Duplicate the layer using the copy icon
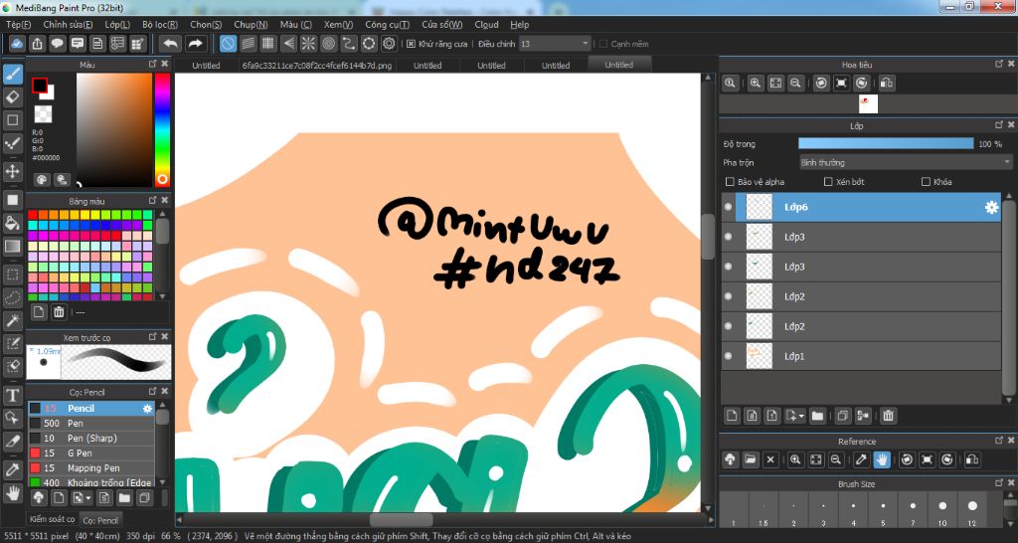This screenshot has width=1018, height=543. click(x=843, y=416)
